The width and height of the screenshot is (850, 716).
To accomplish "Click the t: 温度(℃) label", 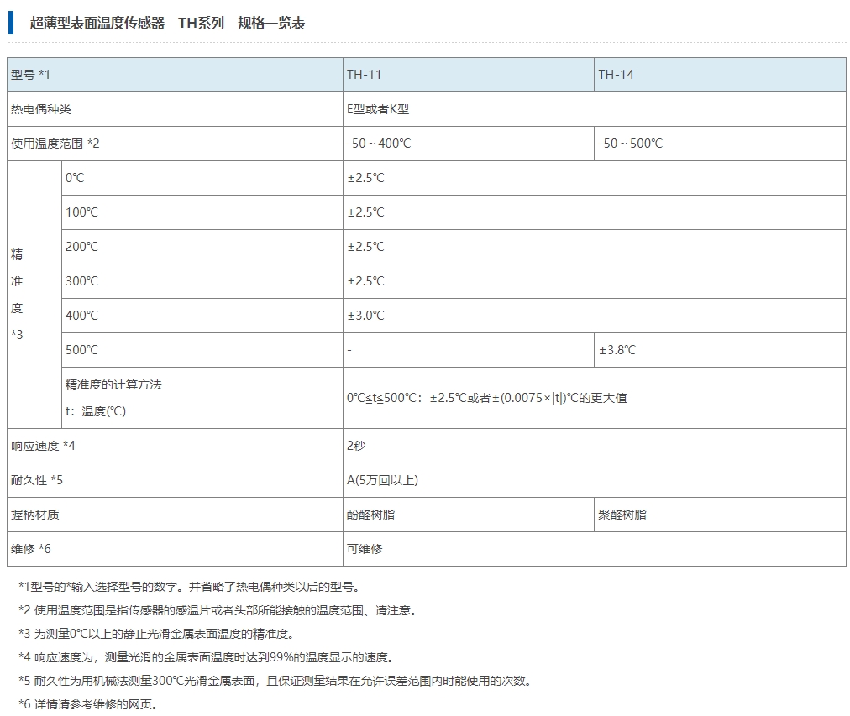I will click(96, 411).
